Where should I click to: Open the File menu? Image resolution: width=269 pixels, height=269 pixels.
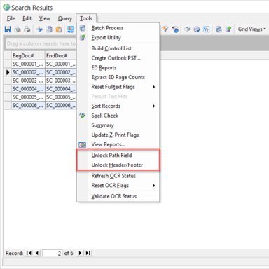click(x=11, y=18)
